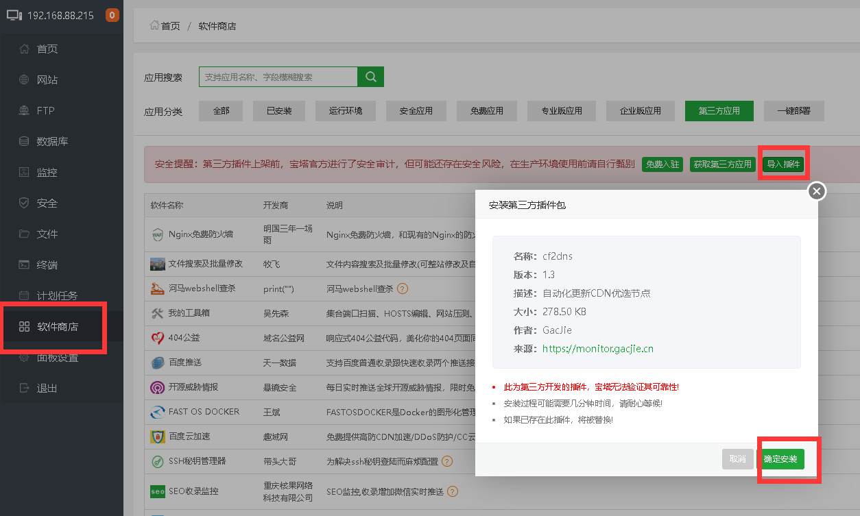Open the 开源威胁情报 purple icon
The height and width of the screenshot is (516, 860).
158,387
